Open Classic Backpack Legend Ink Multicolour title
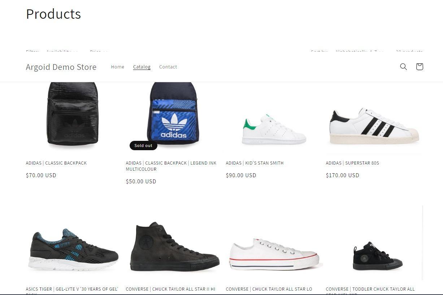Viewport: 443px width, 295px height. tap(171, 166)
